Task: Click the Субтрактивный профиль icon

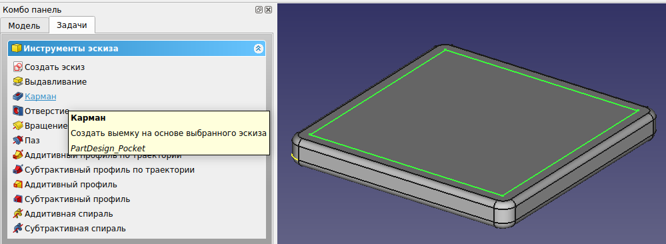Action: 18,199
